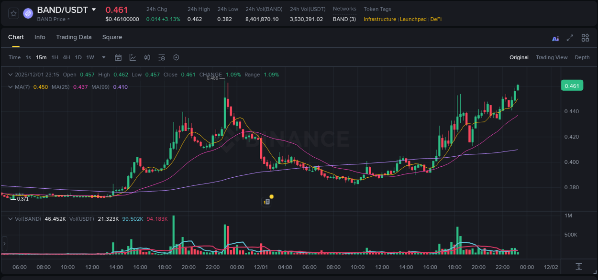The height and width of the screenshot is (280, 598).
Task: Open the widgets grid layout icon
Action: click(x=585, y=38)
